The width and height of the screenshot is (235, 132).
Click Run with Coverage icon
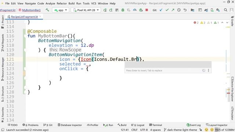(x=129, y=10)
